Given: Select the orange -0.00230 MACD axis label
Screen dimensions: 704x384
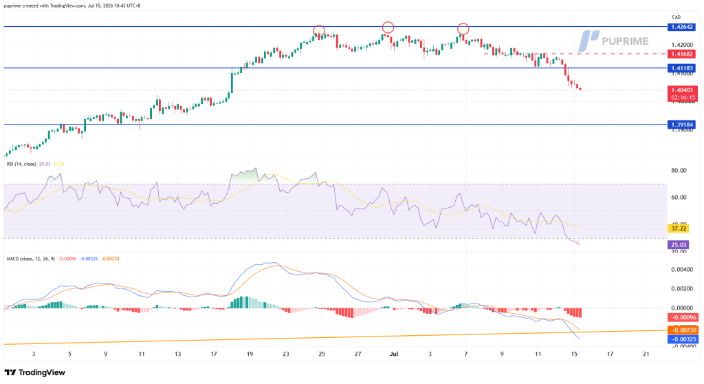Looking at the screenshot, I should coord(683,330).
